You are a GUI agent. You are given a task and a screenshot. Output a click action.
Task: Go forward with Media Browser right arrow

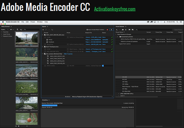[13, 30]
